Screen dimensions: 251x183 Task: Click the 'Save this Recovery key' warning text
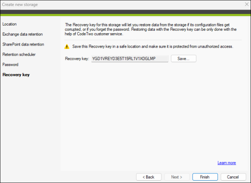coord(153,47)
